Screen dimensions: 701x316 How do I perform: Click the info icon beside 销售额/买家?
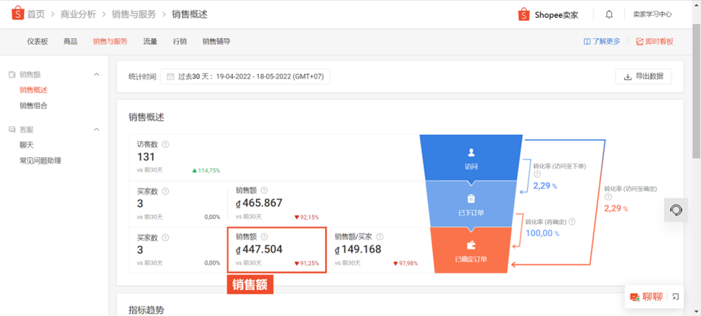tap(380, 237)
